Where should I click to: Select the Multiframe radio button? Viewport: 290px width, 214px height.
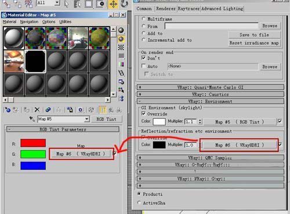[x=143, y=19]
